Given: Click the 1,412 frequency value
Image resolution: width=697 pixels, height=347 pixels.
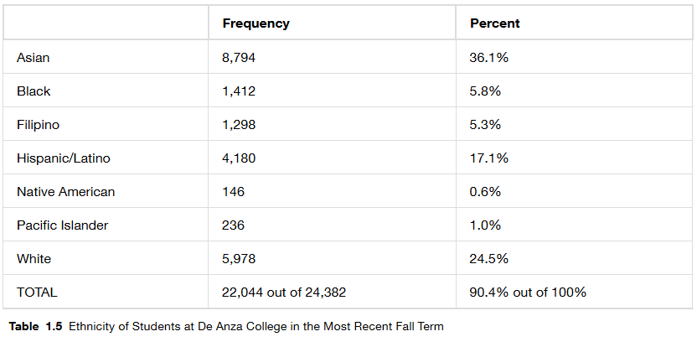Looking at the screenshot, I should tap(239, 91).
